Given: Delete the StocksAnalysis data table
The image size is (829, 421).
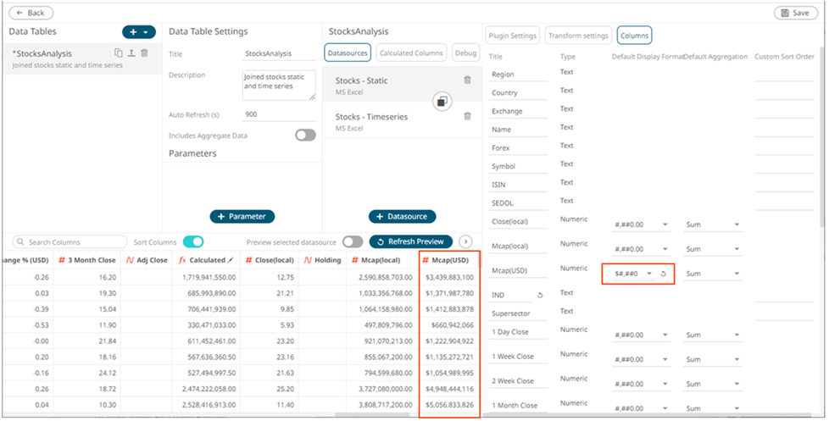Looking at the screenshot, I should [x=144, y=53].
